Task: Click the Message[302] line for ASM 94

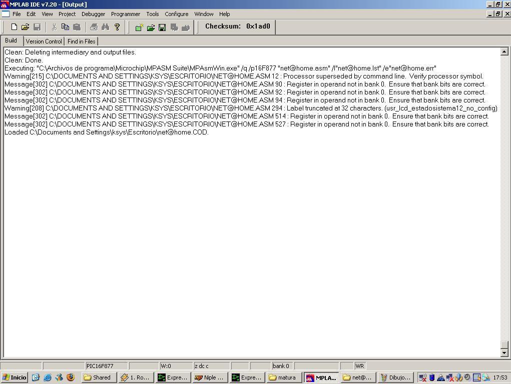Action: click(245, 100)
